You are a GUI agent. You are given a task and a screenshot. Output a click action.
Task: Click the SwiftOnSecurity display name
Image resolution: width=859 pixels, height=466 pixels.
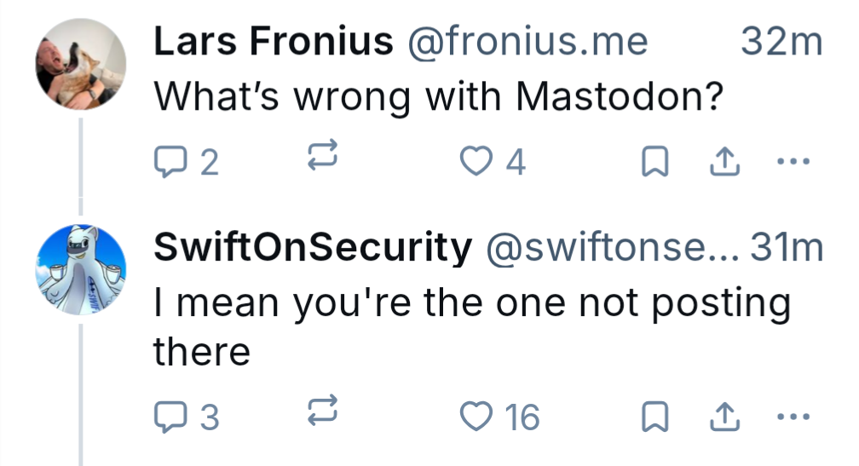312,248
